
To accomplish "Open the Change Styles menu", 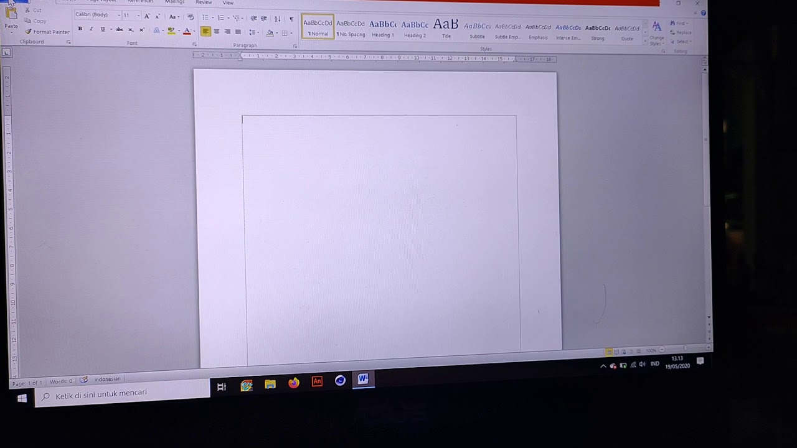I will coord(656,32).
